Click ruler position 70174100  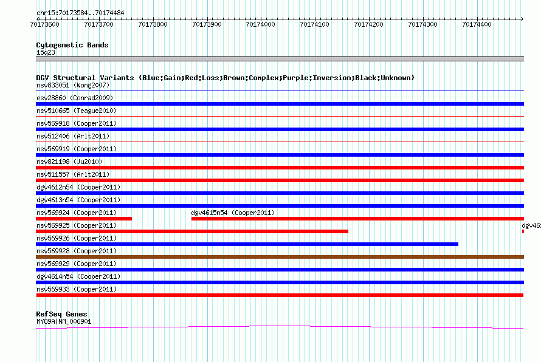(315, 24)
